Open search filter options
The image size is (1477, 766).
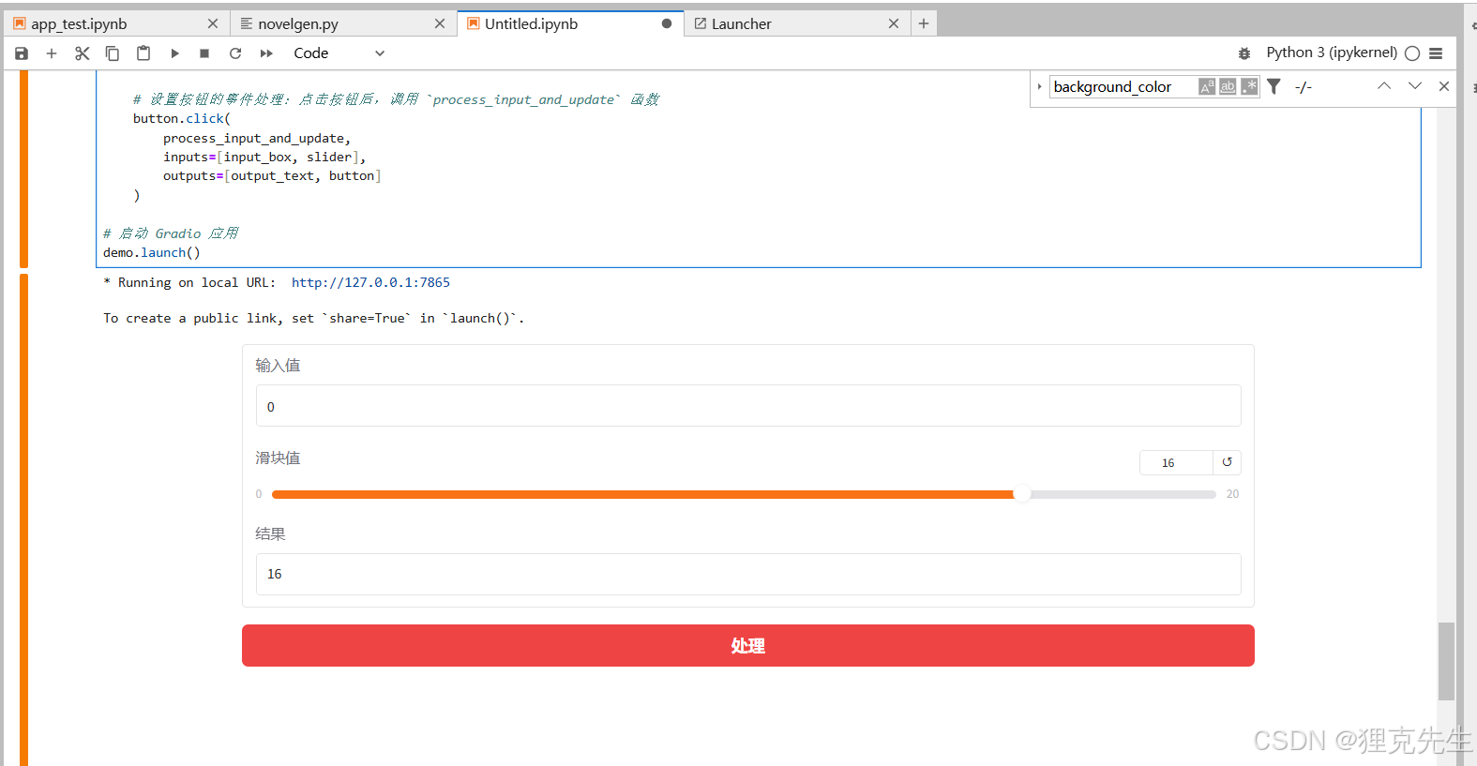(x=1274, y=86)
